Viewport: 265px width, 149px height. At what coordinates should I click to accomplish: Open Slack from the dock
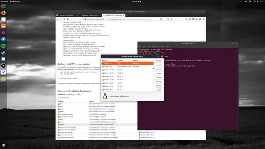(3, 33)
